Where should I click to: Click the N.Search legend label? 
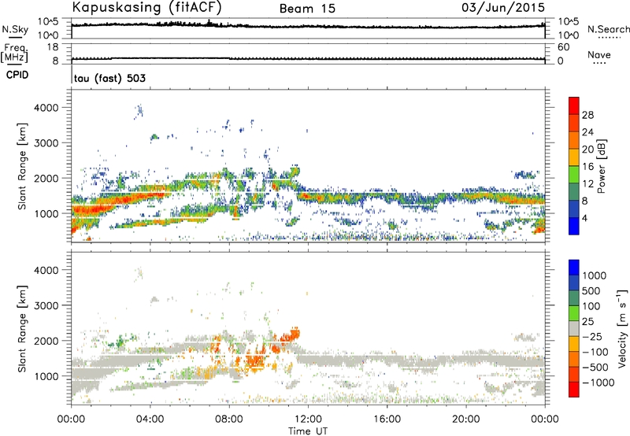[x=609, y=29]
